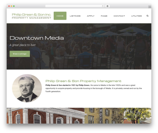This screenshot has width=158, height=133.
Task: Click the search magnifier icon in navigation
Action: [x=147, y=16]
